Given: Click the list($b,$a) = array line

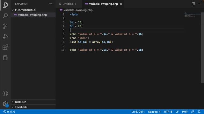Looking at the screenshot, I should (91, 42).
